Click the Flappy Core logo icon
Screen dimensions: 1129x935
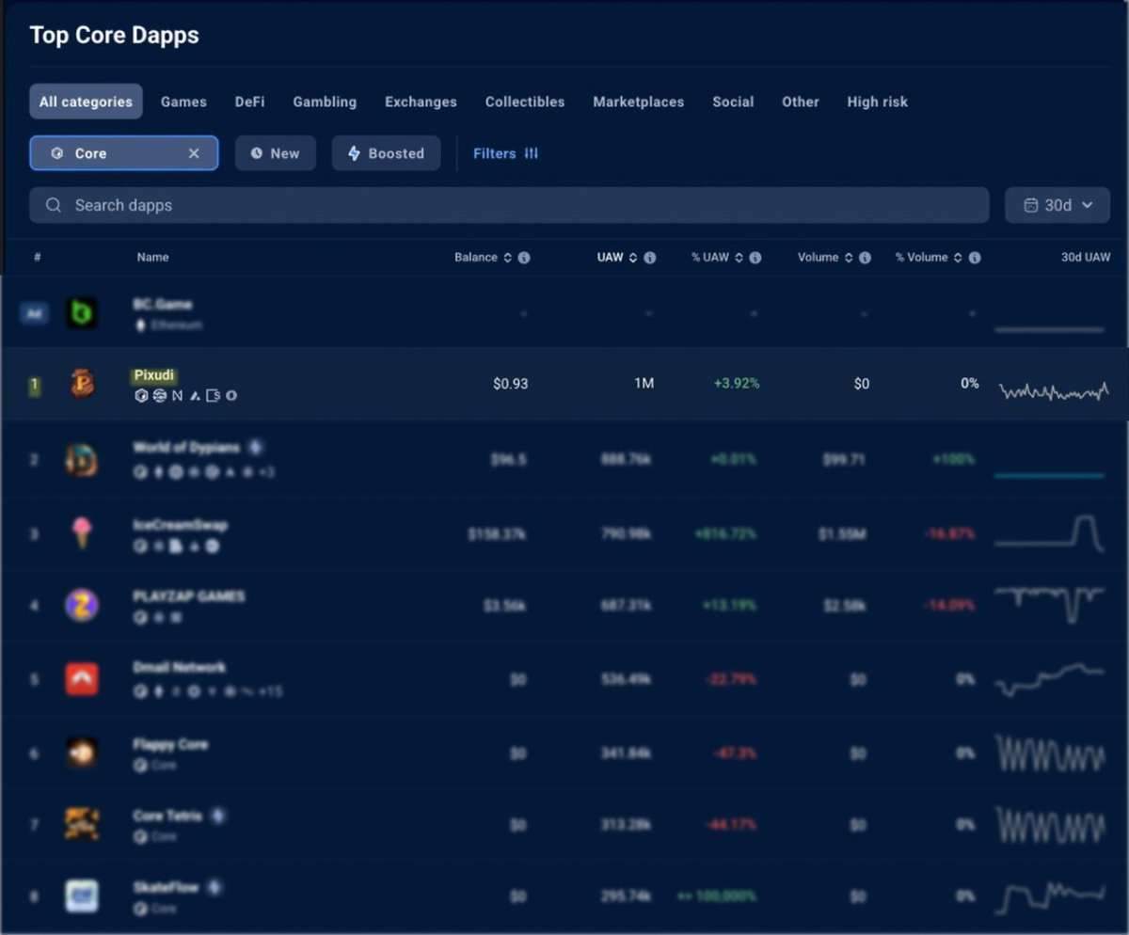[x=82, y=753]
